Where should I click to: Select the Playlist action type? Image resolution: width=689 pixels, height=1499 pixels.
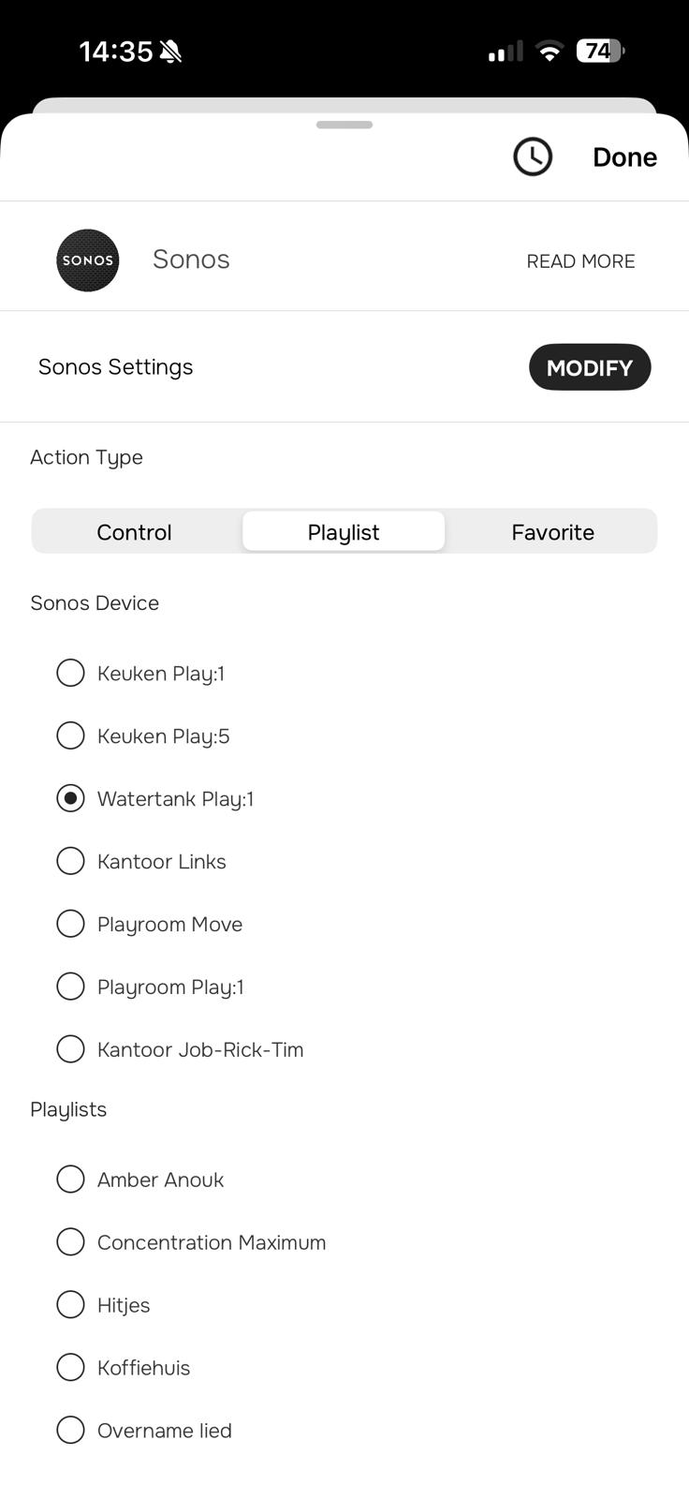(344, 532)
